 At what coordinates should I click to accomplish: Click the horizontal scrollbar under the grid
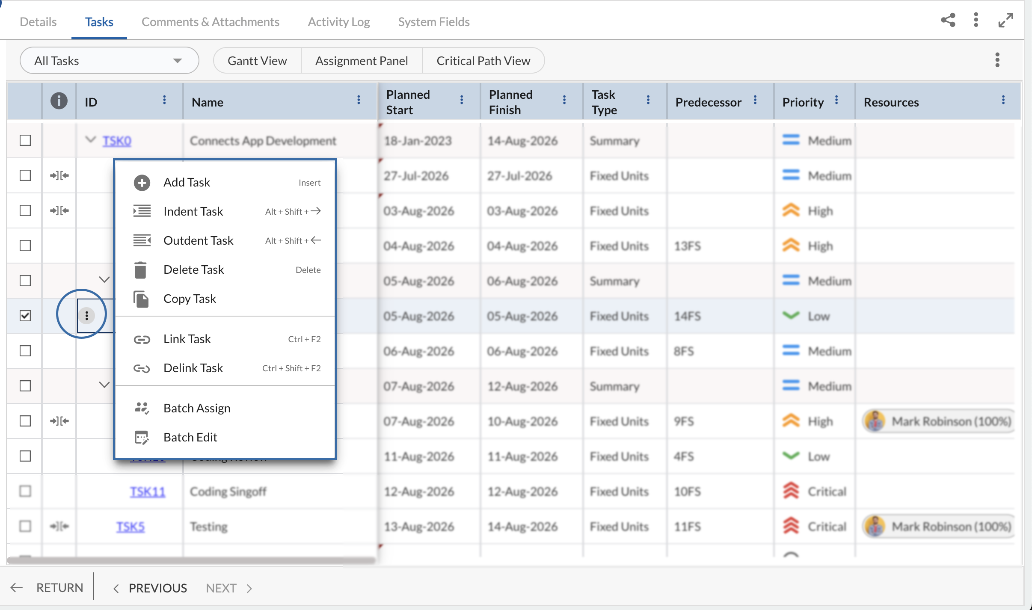[191, 560]
